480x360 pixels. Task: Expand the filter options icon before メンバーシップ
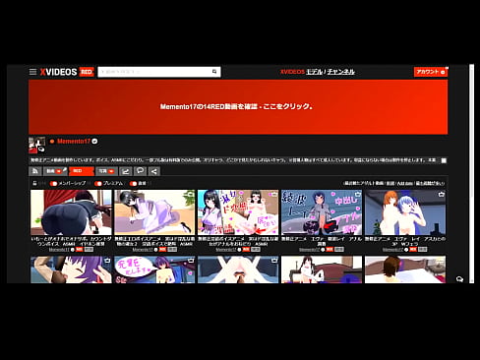tap(34, 184)
